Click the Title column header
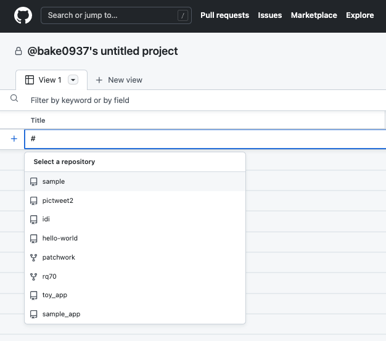 pyautogui.click(x=38, y=120)
